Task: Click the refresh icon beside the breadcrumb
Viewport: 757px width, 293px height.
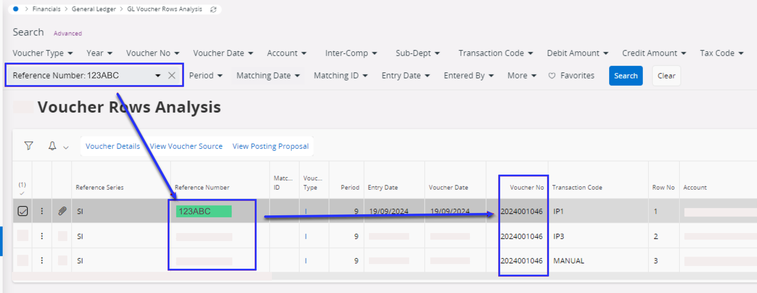Action: tap(214, 10)
